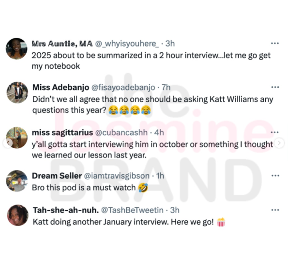Open the @cubancashh handle link
The image size is (288, 263).
point(121,133)
